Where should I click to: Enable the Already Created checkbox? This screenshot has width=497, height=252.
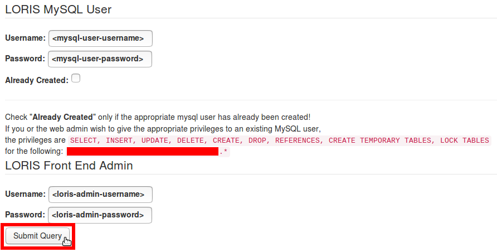(76, 79)
